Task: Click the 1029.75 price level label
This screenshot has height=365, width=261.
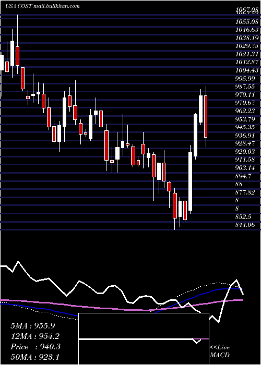Action: (247, 46)
